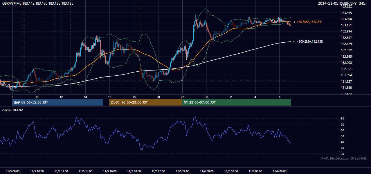Click RSI scale value 40
The height and width of the screenshot is (174, 371).
(343, 142)
